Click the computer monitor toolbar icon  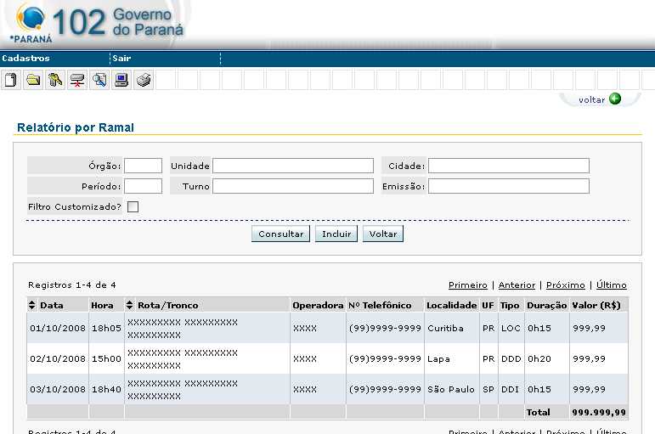[121, 81]
